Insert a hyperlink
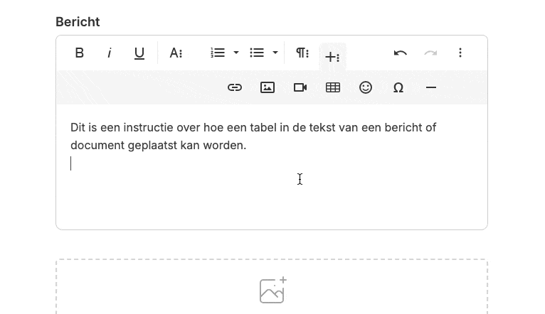Viewport: 545px width, 314px height. point(235,87)
